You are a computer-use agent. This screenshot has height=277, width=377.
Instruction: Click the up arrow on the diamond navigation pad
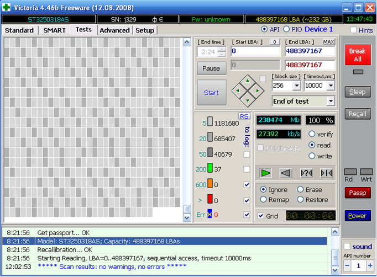click(248, 81)
